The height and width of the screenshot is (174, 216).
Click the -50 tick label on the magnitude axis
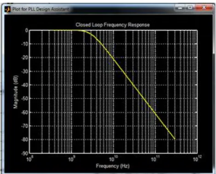click(x=24, y=99)
